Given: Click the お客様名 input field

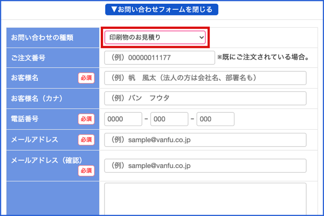Looking at the screenshot, I should tap(205, 78).
